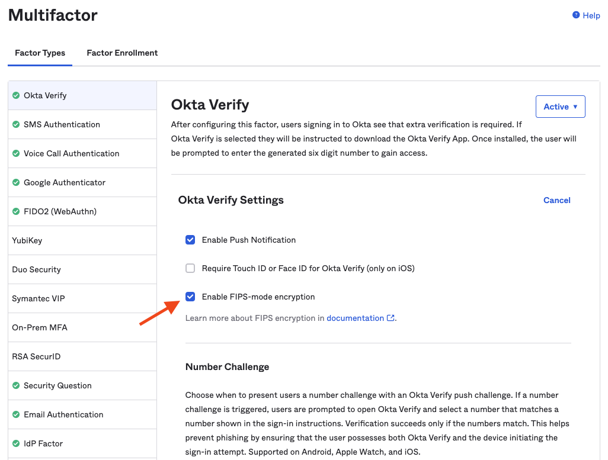The width and height of the screenshot is (608, 460).
Task: Select YubiKey in the factor list
Action: 27,240
